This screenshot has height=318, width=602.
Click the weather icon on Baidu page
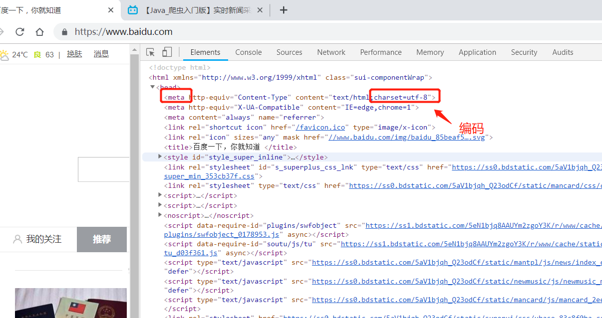coord(4,54)
